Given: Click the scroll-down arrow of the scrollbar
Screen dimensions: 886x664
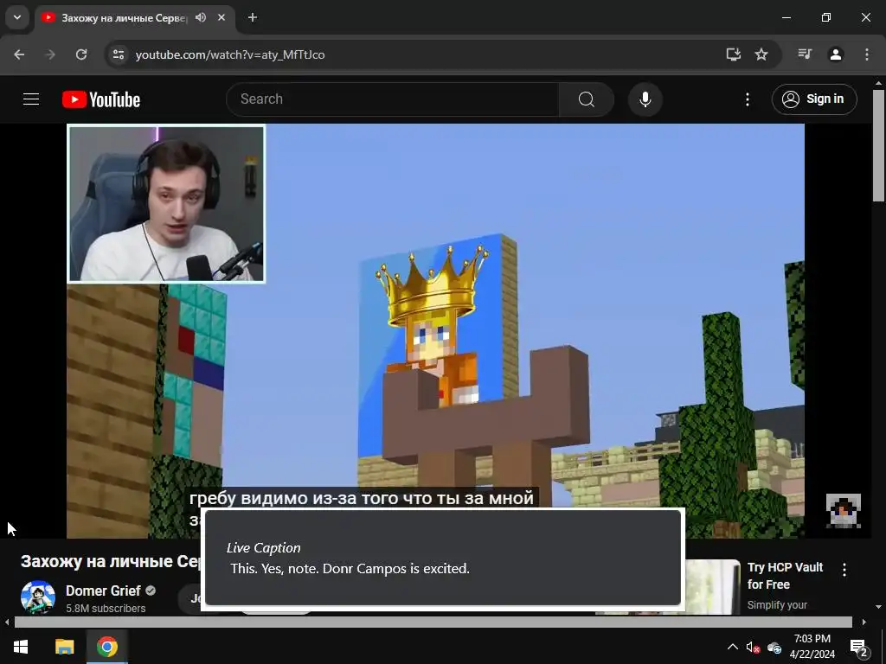Looking at the screenshot, I should coord(878,607).
